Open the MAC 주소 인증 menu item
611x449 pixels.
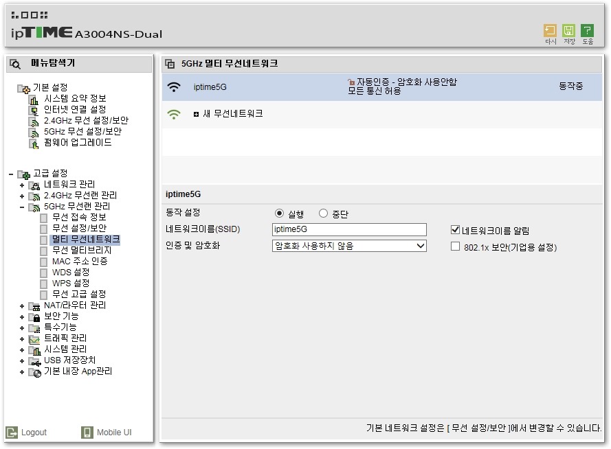coord(80,261)
